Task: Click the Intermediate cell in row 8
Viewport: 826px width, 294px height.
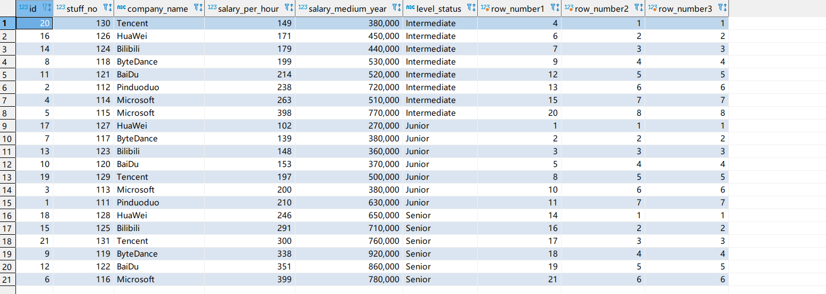Action: tap(440, 113)
